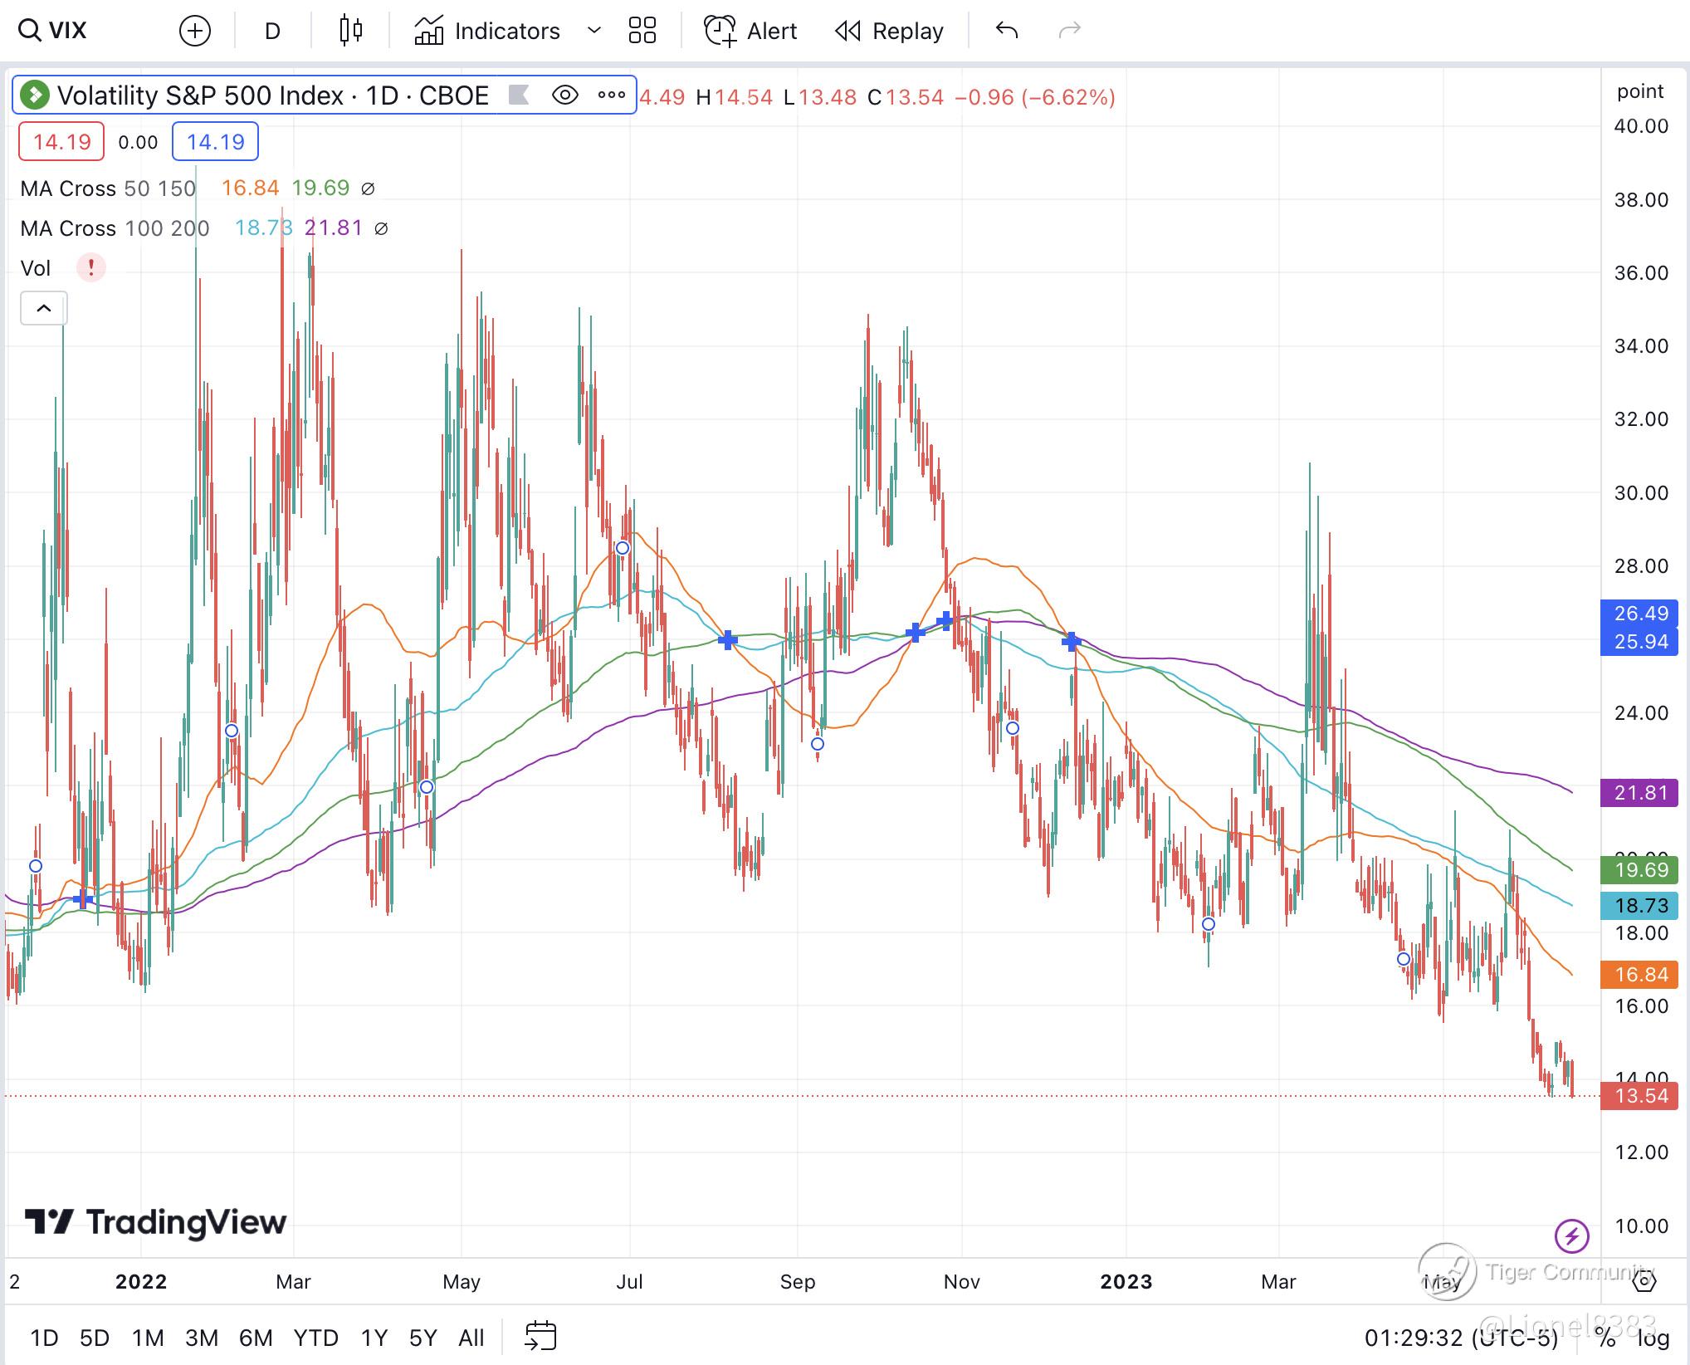The image size is (1690, 1365).
Task: Undo the last chart action
Action: point(1007,32)
